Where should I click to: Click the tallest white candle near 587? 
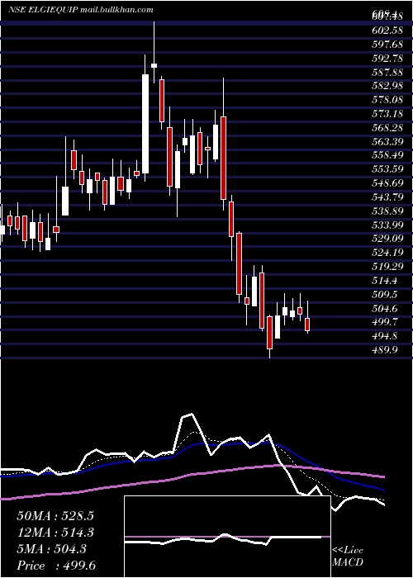[x=145, y=124]
